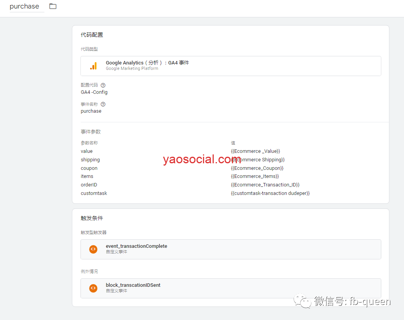404x320 pixels.
Task: Click the block_transcationIDSent trigger icon
Action: point(93,288)
